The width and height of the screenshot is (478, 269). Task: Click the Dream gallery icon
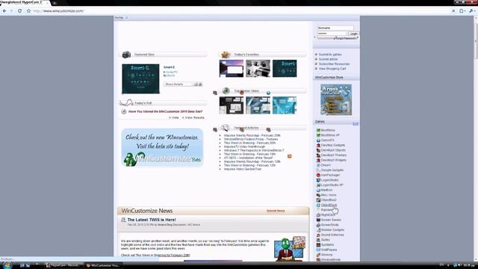(x=318, y=165)
